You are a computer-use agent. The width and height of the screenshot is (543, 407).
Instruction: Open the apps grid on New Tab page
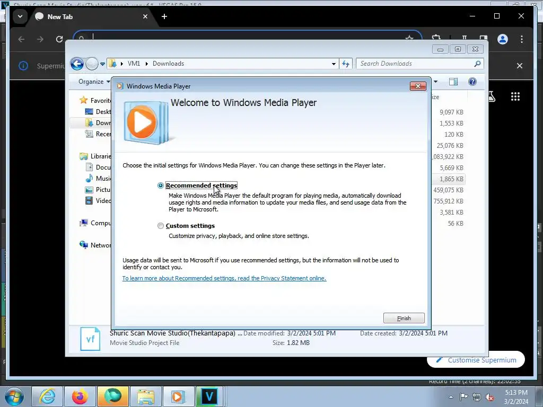pyautogui.click(x=515, y=96)
